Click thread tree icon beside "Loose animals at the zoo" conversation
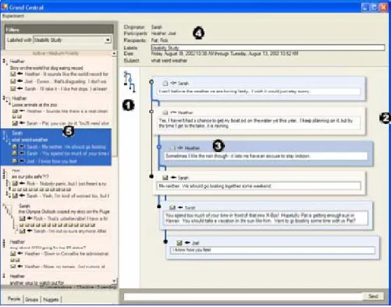 pos(6,100)
